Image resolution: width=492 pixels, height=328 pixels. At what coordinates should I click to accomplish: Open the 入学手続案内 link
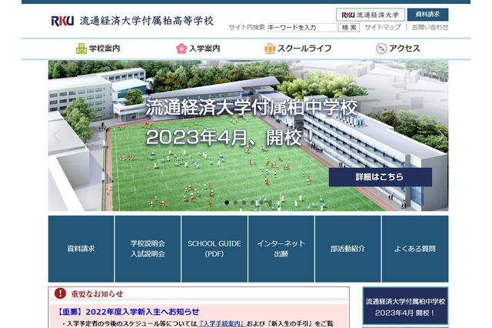click(222, 323)
